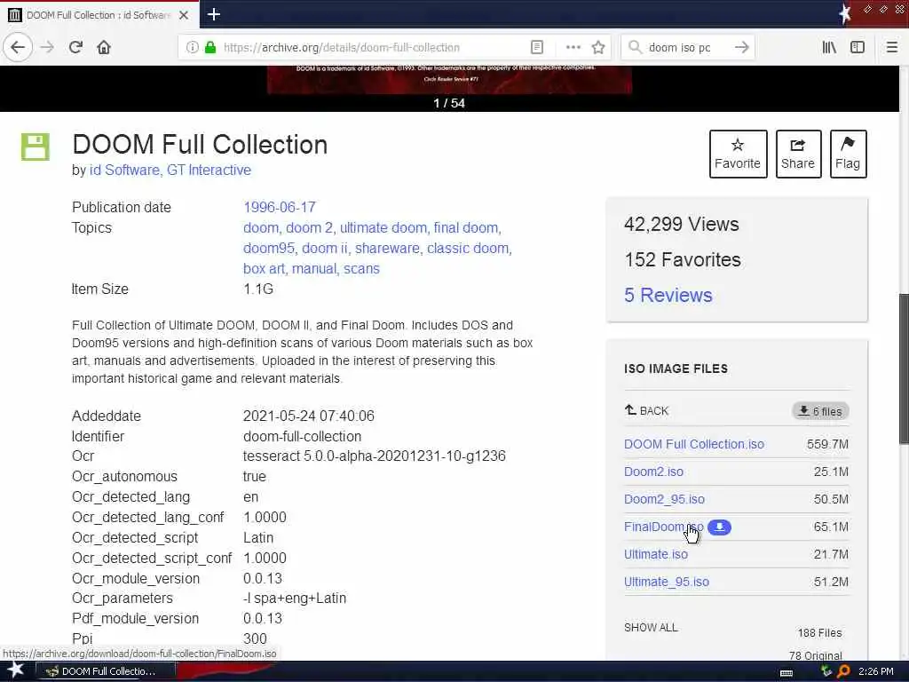The image size is (909, 682).
Task: Click the identifier value doom-full-collection
Action: pyautogui.click(x=302, y=436)
